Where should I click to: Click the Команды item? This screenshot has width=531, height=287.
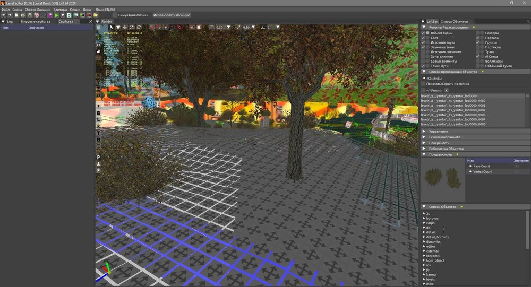pyautogui.click(x=434, y=78)
